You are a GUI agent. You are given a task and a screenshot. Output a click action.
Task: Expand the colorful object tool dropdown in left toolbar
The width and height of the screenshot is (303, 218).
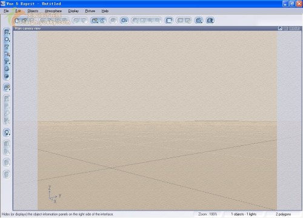[x=7, y=87]
